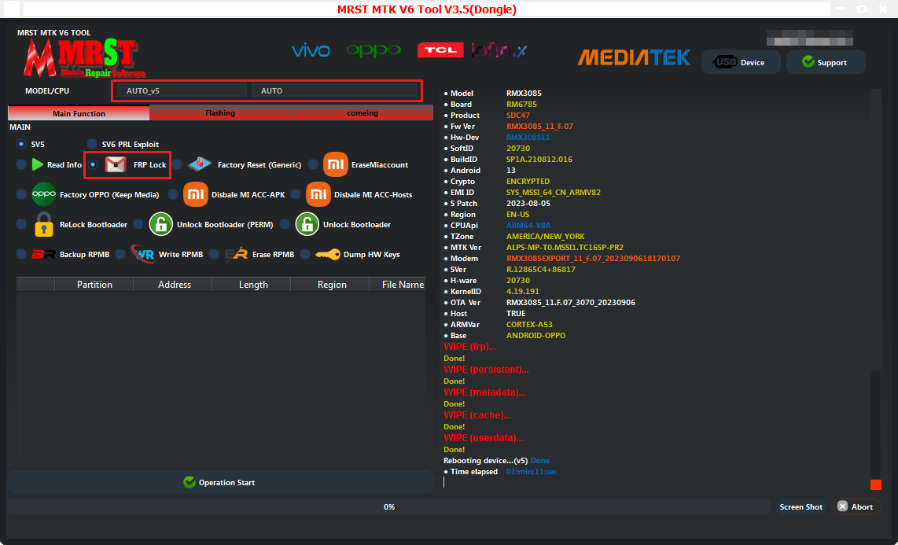Select the SV6 PRL Exploit radio button
This screenshot has width=898, height=545.
[x=92, y=144]
